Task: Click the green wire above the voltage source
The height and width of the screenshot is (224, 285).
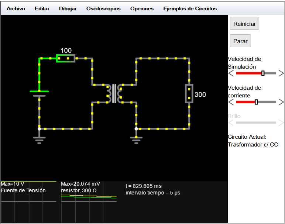Action: pos(39,75)
